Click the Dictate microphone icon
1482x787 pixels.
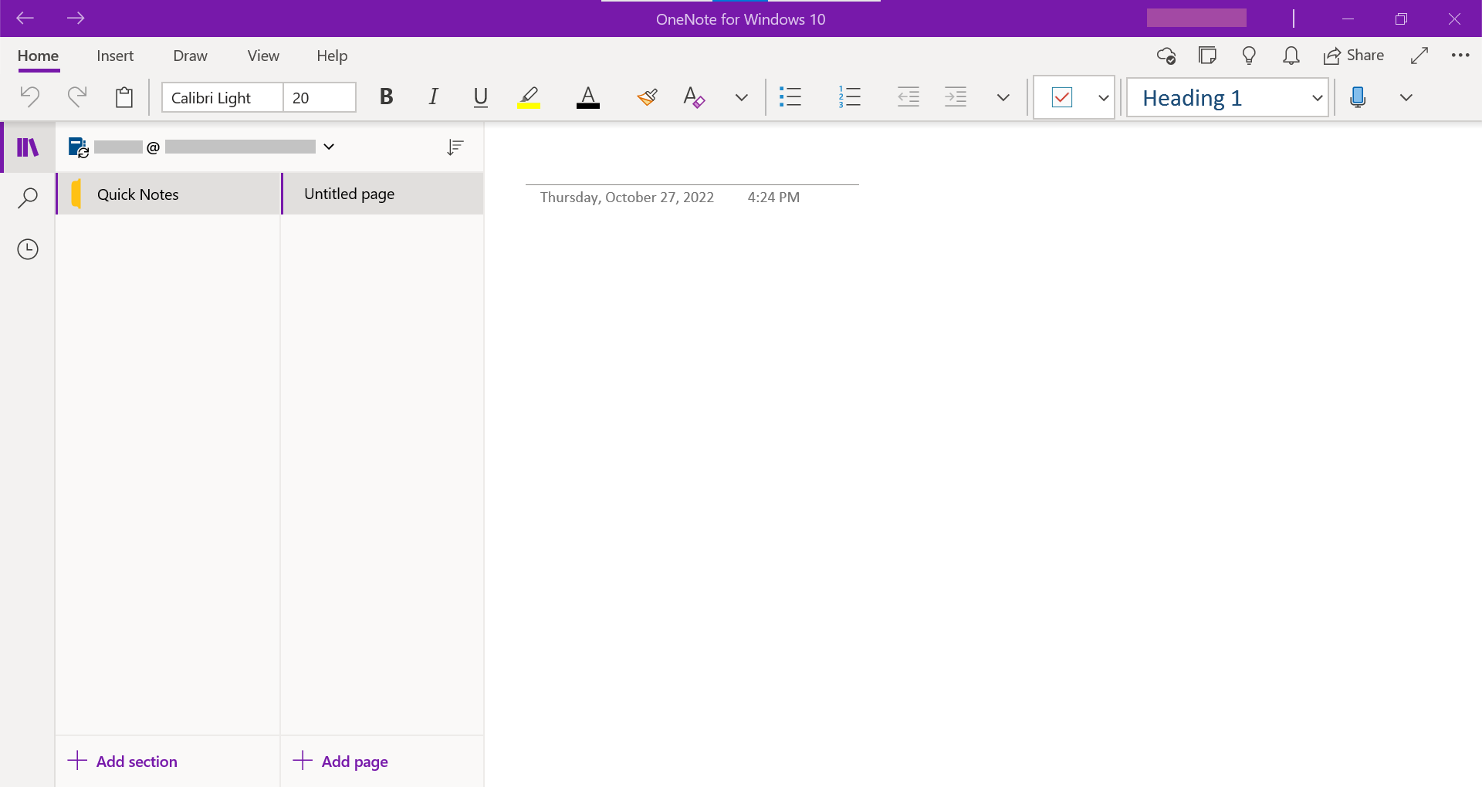1358,97
